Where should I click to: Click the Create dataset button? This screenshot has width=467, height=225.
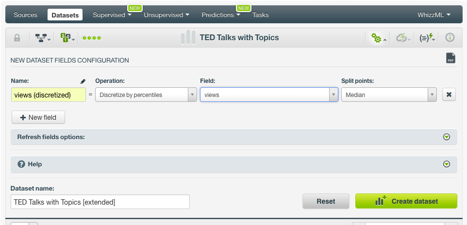tap(406, 201)
